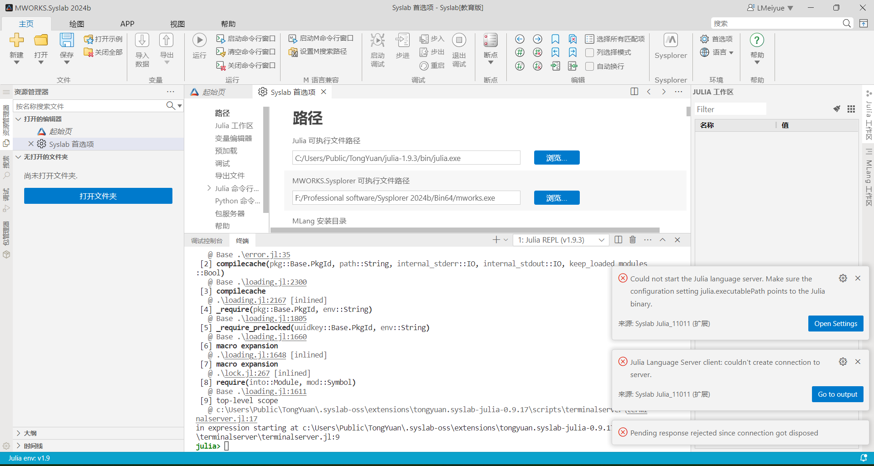The height and width of the screenshot is (466, 874).
Task: Click the navigate back arrow icon
Action: (520, 39)
